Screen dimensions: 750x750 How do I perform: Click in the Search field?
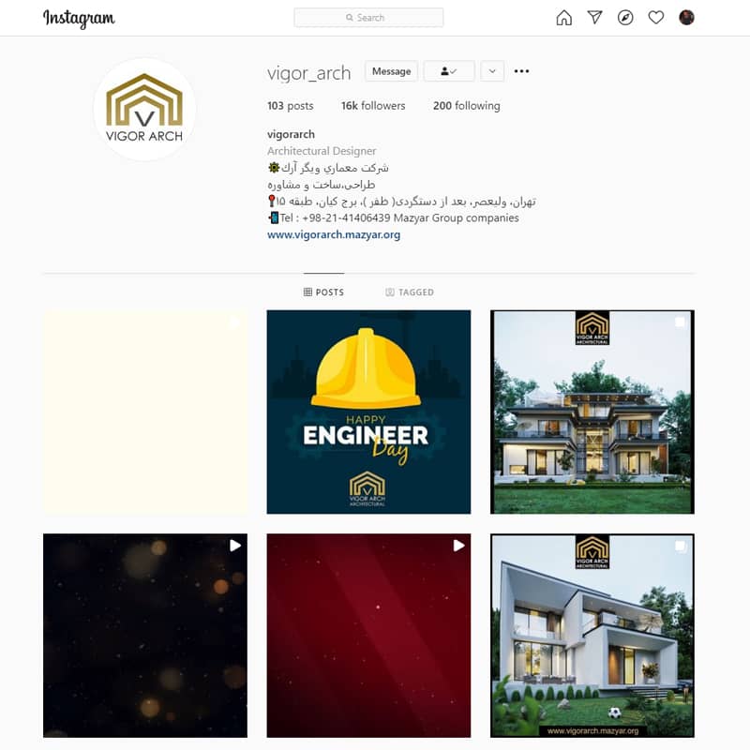tap(368, 18)
